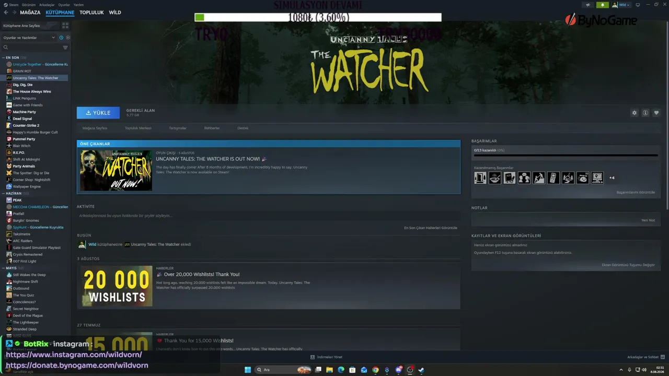The image size is (669, 376).
Task: Switch to TOPLULUK tab
Action: [x=91, y=13]
